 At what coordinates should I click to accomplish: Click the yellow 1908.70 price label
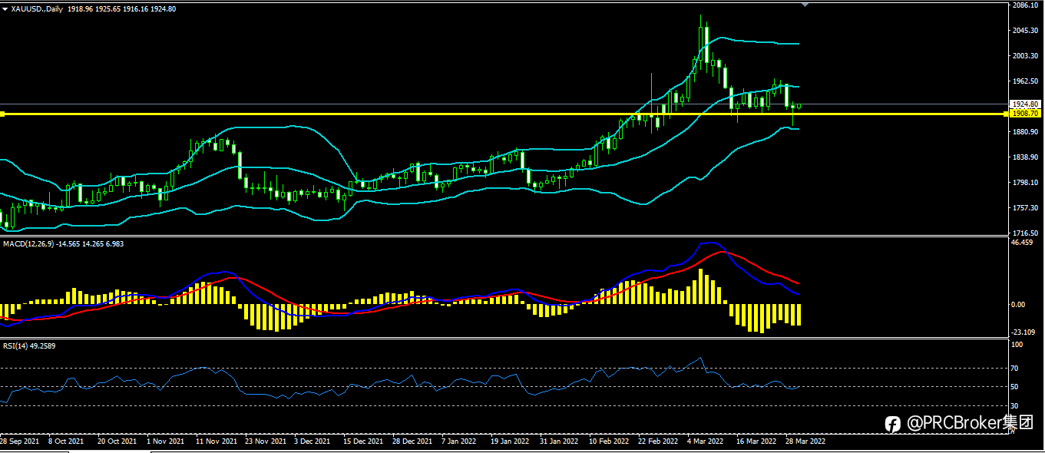(x=1026, y=114)
